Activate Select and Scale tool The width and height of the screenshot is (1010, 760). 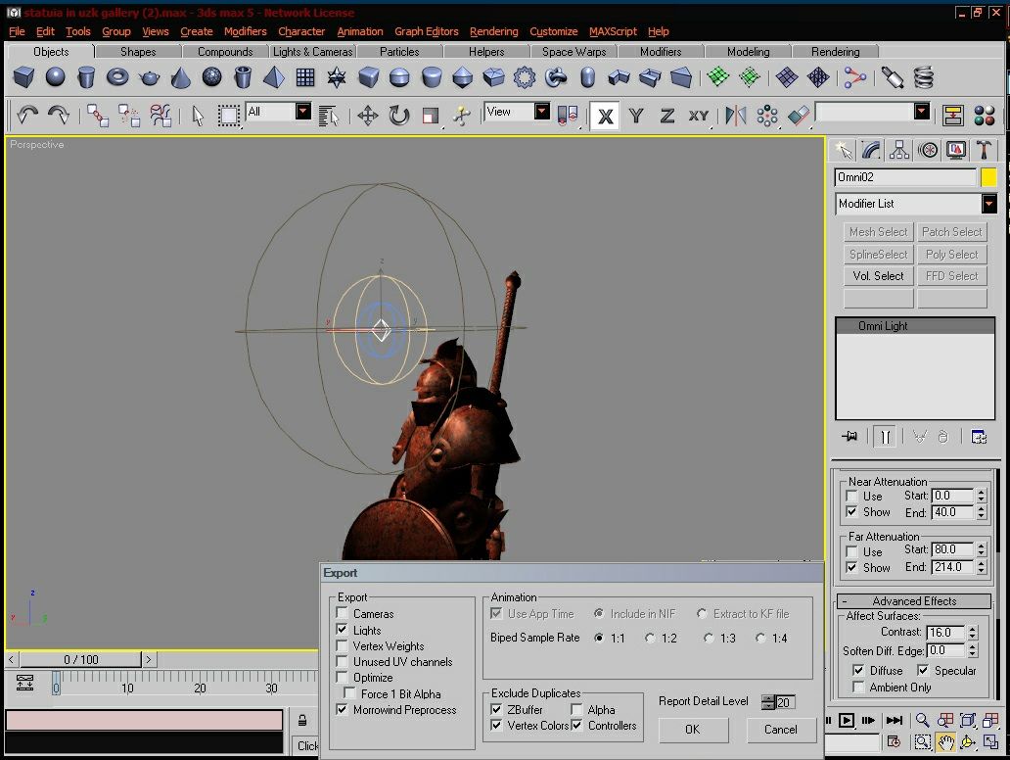tap(431, 116)
